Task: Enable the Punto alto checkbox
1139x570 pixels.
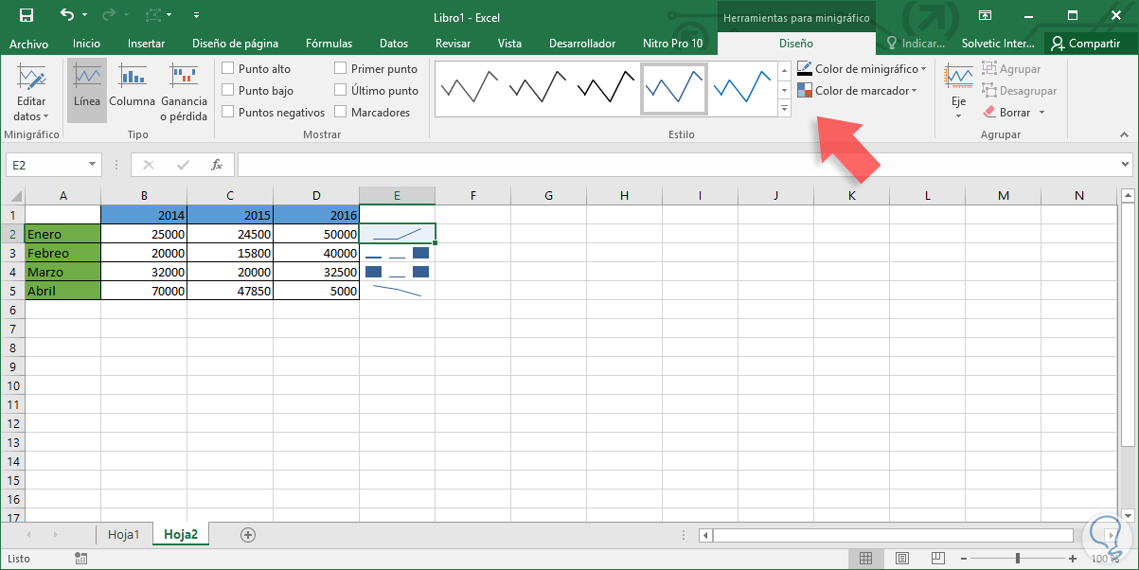Action: tap(228, 69)
